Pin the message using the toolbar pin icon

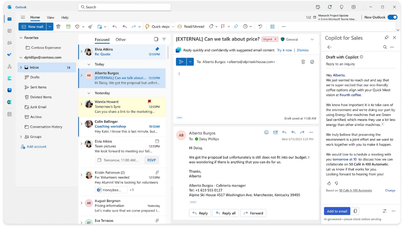236,26
